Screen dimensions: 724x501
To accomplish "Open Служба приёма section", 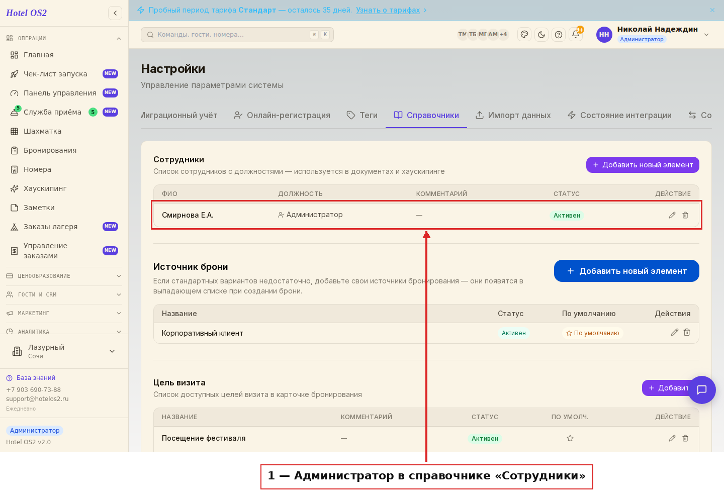I will point(64,112).
